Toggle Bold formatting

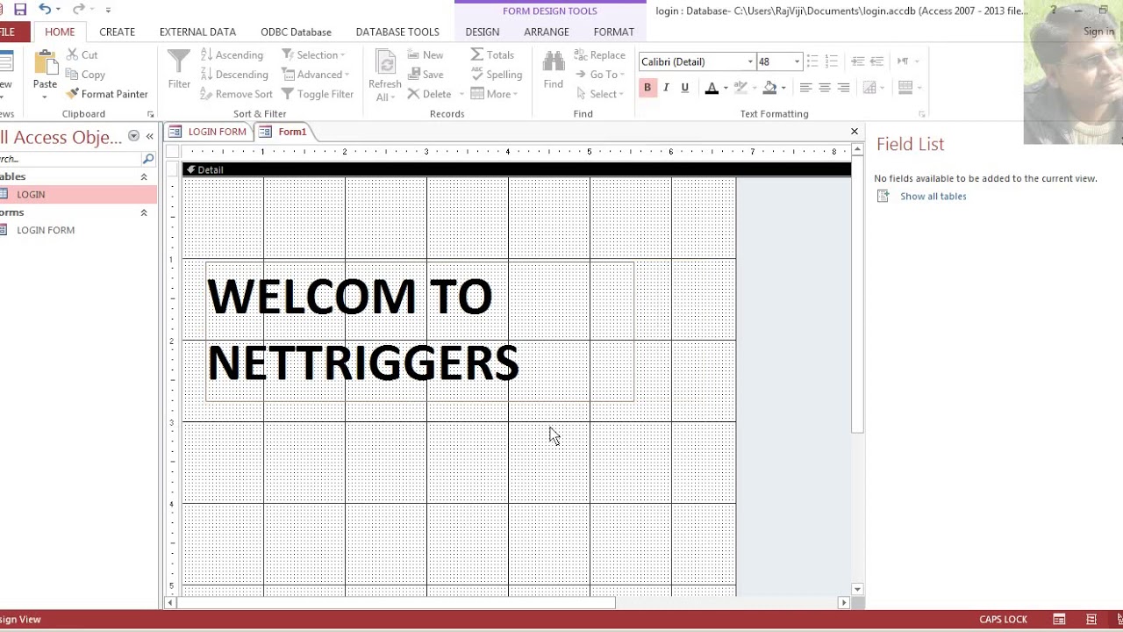(x=647, y=88)
